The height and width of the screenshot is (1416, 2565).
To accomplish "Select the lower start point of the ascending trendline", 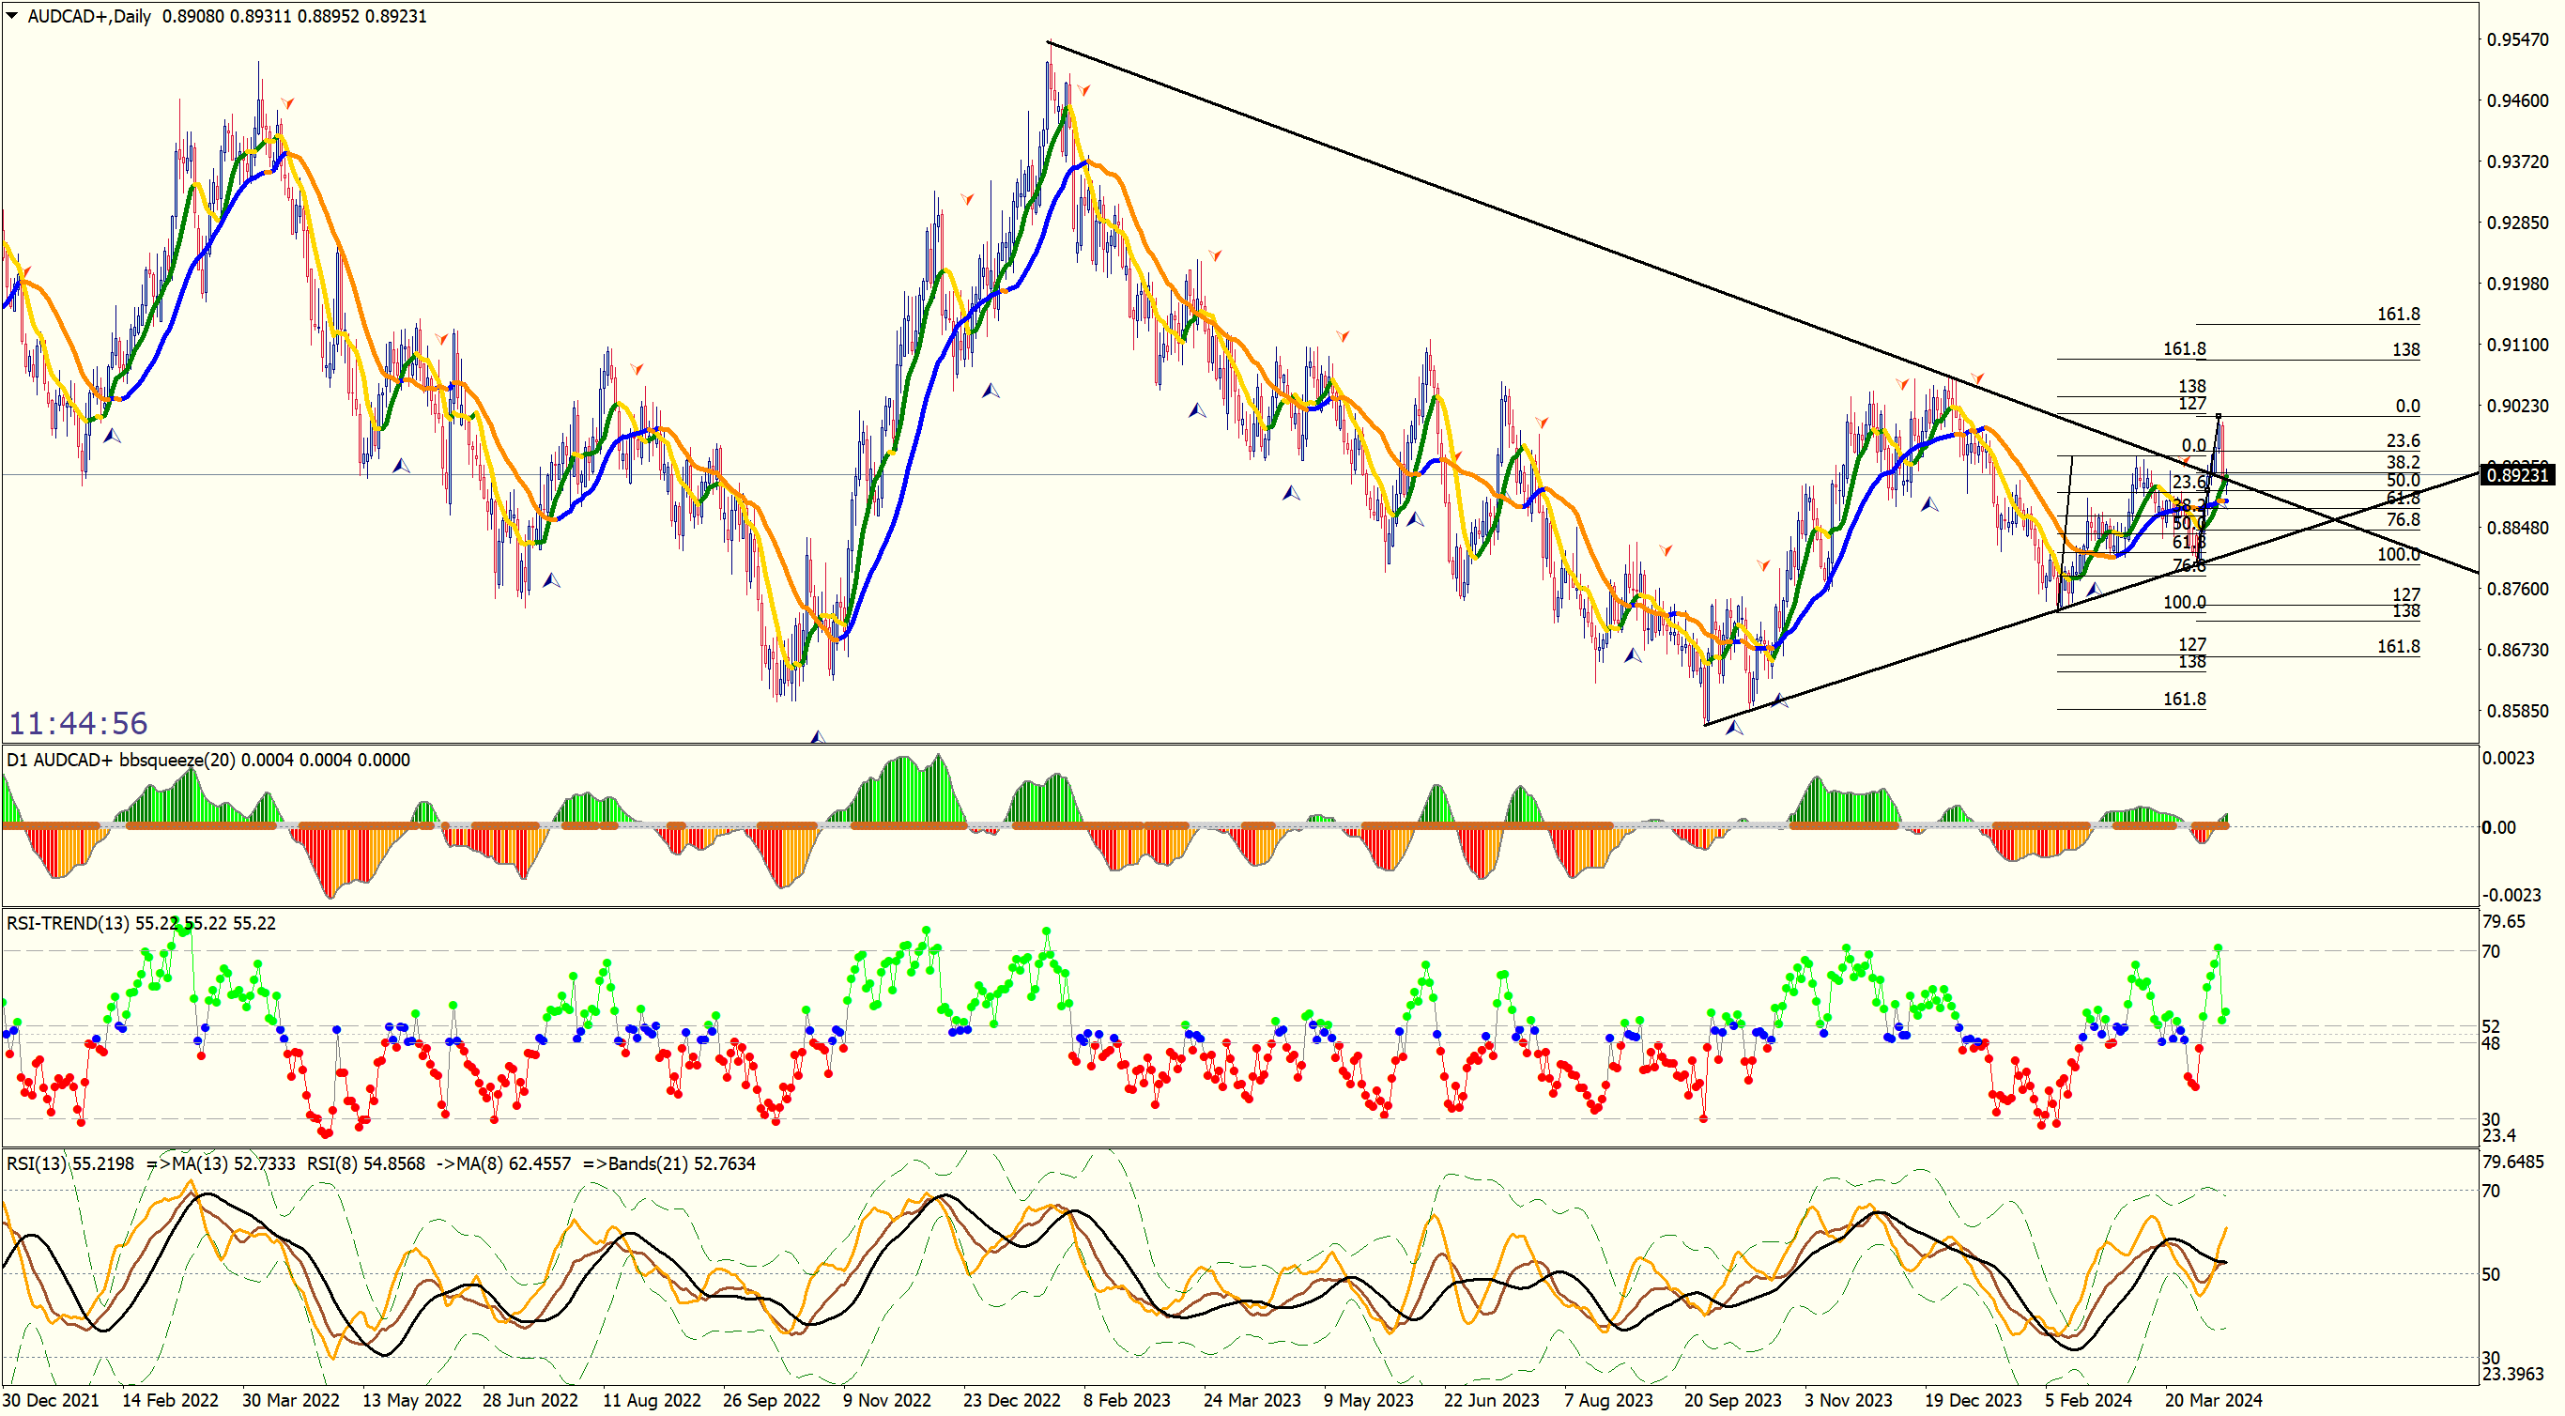I will pyautogui.click(x=1706, y=724).
